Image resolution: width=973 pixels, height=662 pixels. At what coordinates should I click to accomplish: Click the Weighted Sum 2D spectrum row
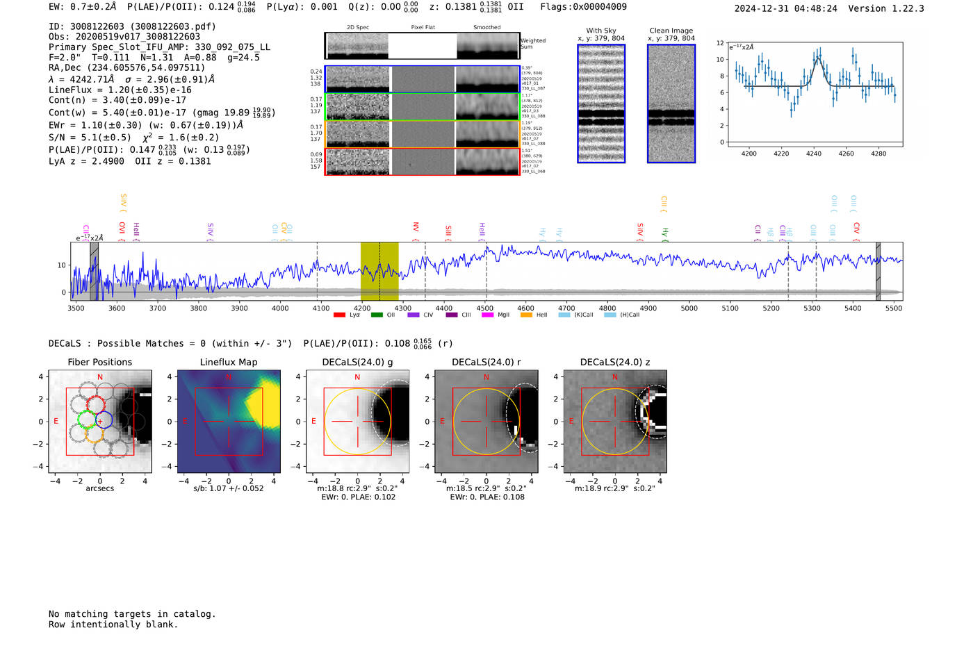[423, 46]
